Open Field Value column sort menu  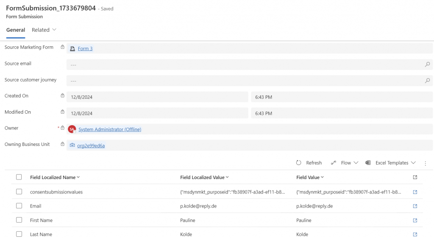pyautogui.click(x=322, y=177)
